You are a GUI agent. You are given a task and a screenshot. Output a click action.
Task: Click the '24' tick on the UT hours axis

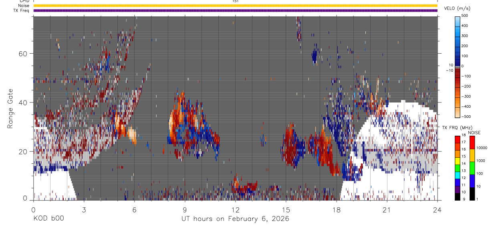point(437,210)
